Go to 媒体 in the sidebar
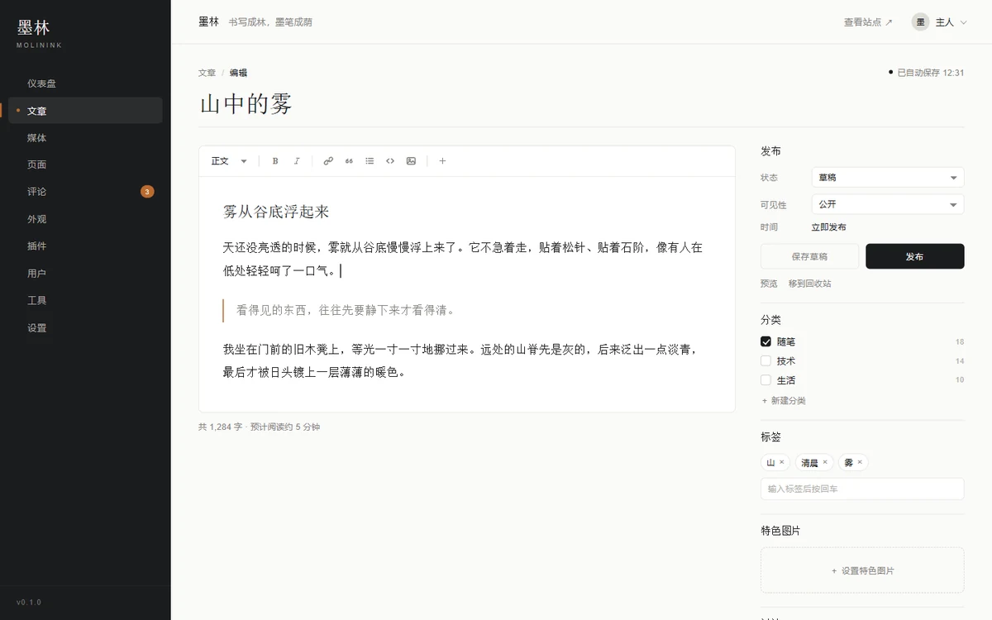 85,138
